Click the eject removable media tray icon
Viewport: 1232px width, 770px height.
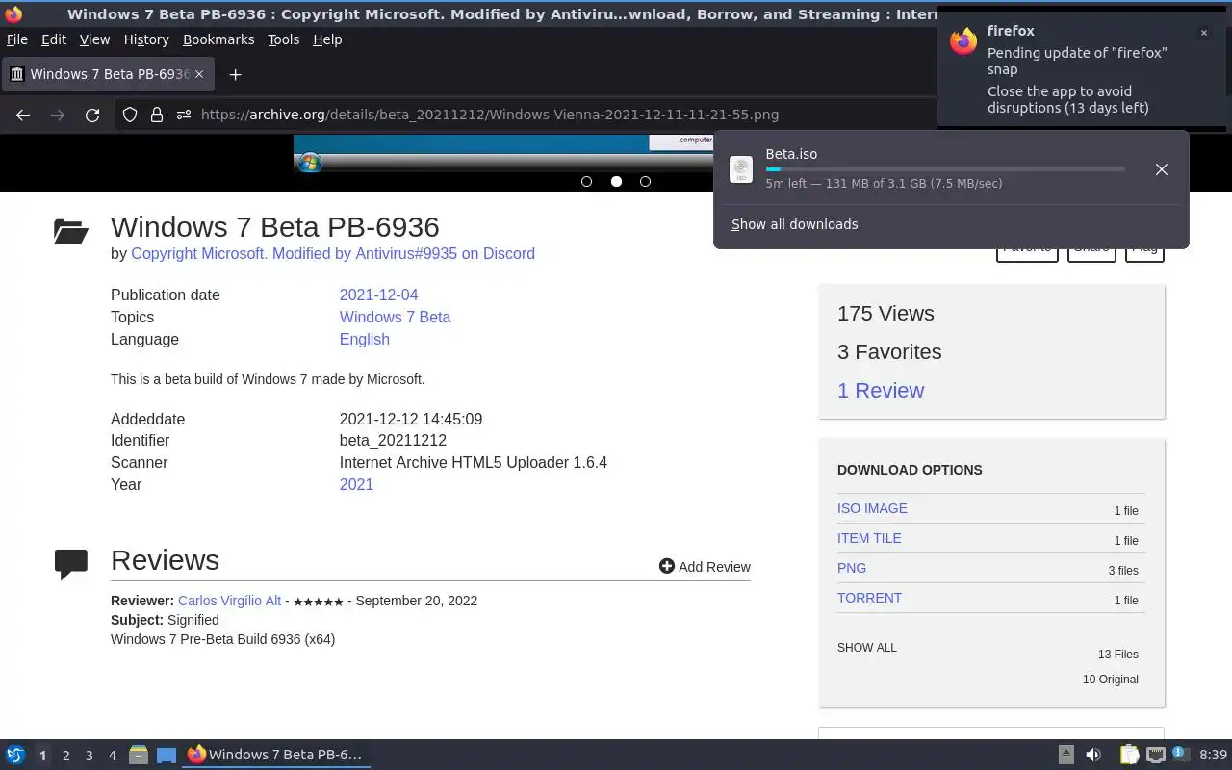pos(1065,755)
